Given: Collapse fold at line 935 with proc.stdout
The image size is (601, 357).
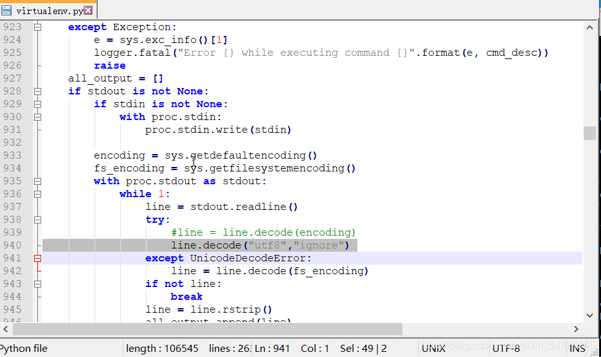Looking at the screenshot, I should [x=37, y=181].
